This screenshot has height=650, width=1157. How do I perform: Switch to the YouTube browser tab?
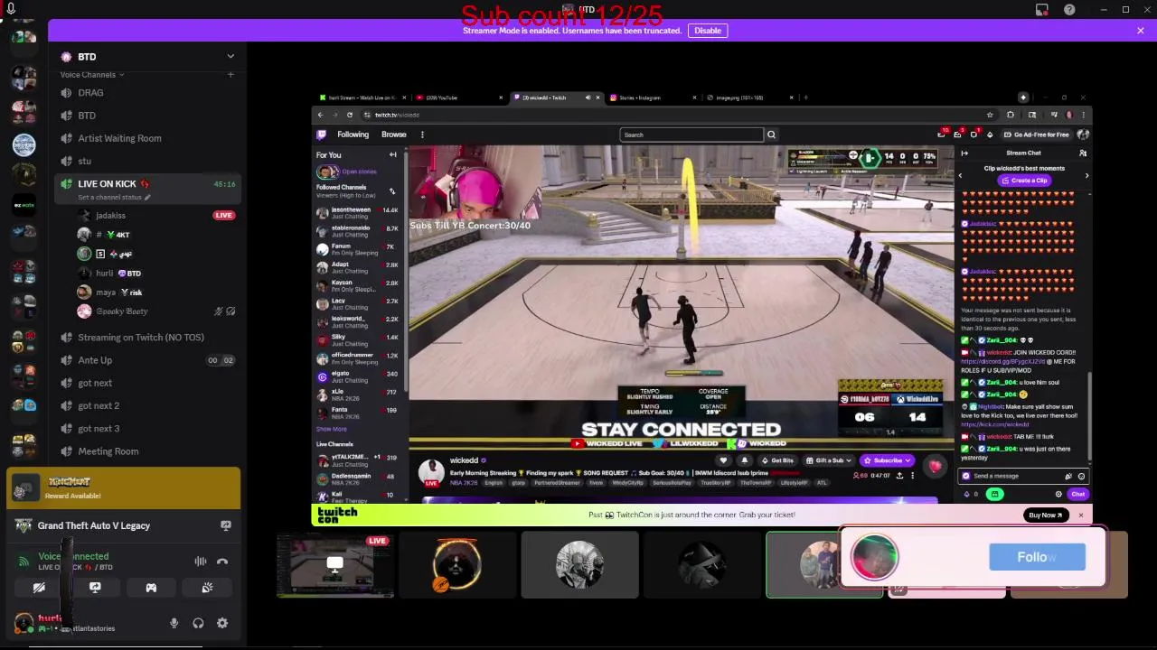[x=459, y=97]
